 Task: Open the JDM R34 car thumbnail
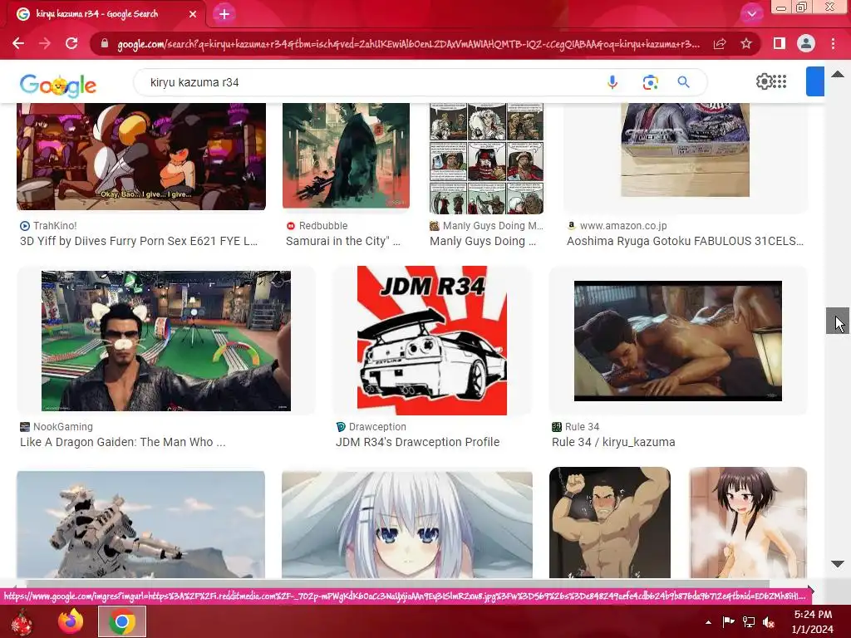[x=432, y=340]
